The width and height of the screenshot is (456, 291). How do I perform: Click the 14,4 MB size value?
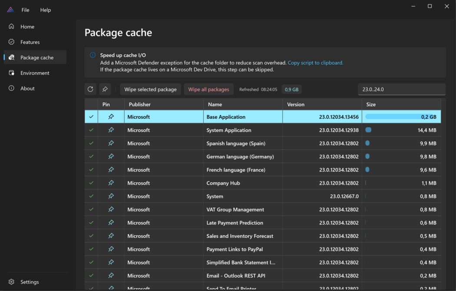click(x=427, y=130)
